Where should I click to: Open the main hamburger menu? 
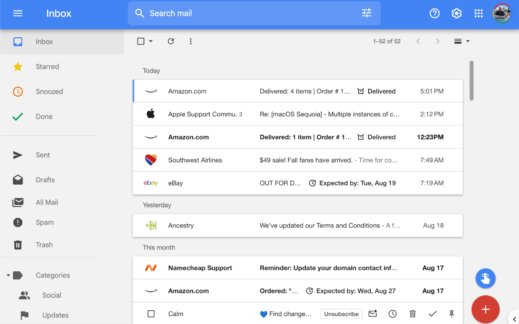pyautogui.click(x=18, y=13)
